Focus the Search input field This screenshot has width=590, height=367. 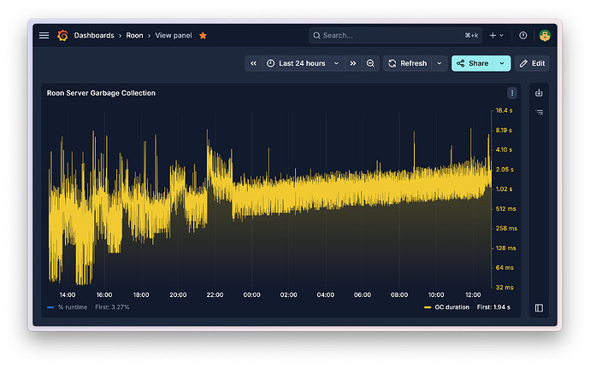395,35
